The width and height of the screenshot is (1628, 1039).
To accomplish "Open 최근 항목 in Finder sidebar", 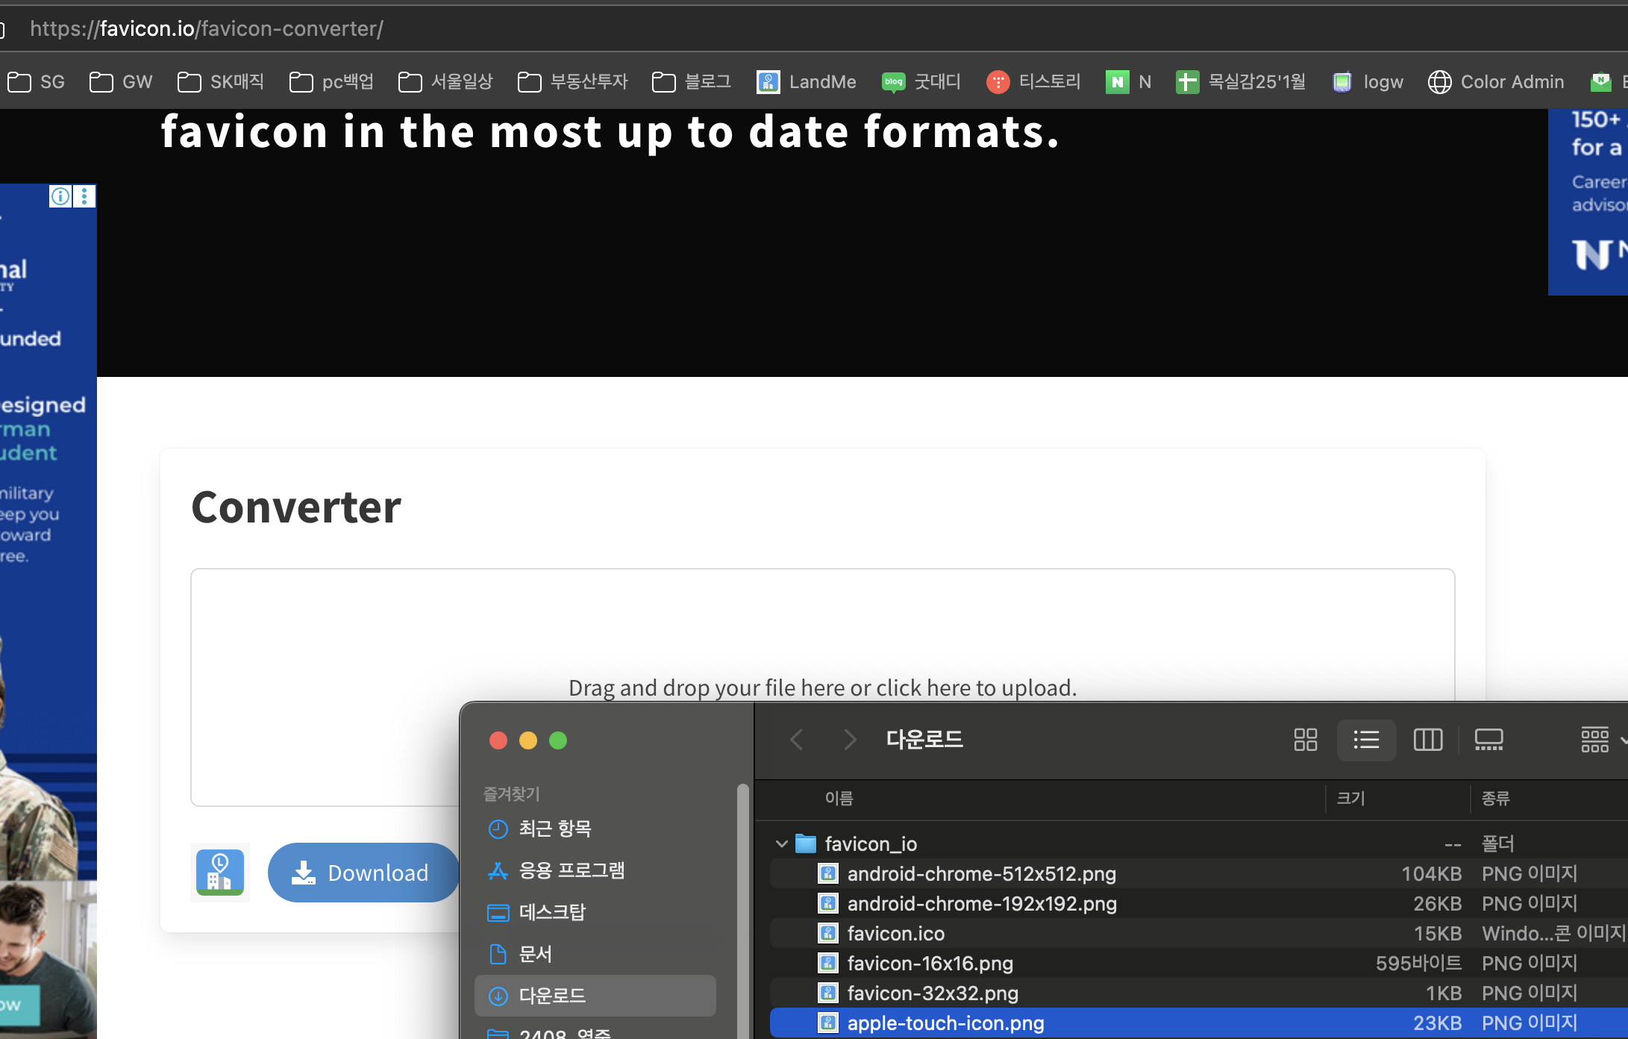I will click(555, 829).
